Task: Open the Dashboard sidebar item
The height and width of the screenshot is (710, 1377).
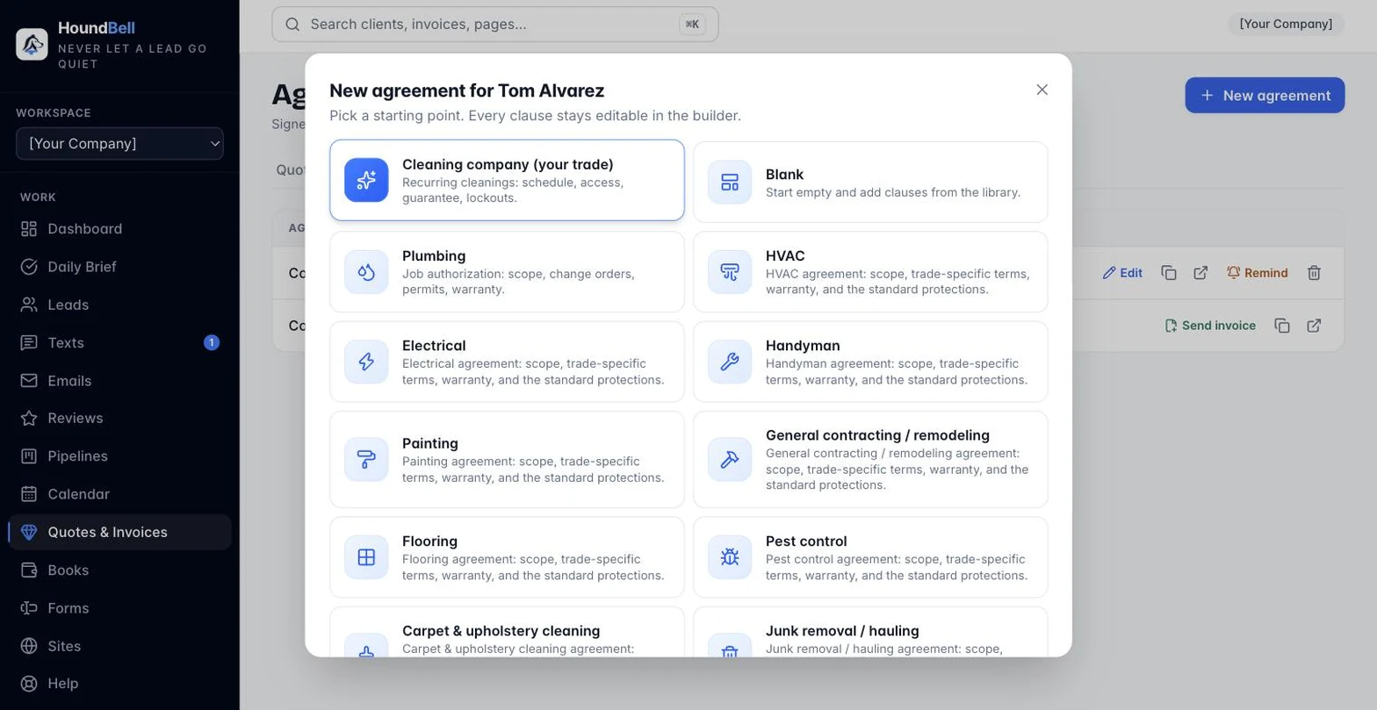Action: [120, 229]
